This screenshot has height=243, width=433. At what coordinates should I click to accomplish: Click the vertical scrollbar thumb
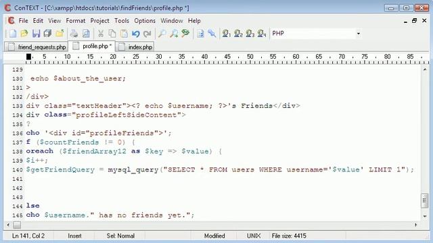point(425,200)
